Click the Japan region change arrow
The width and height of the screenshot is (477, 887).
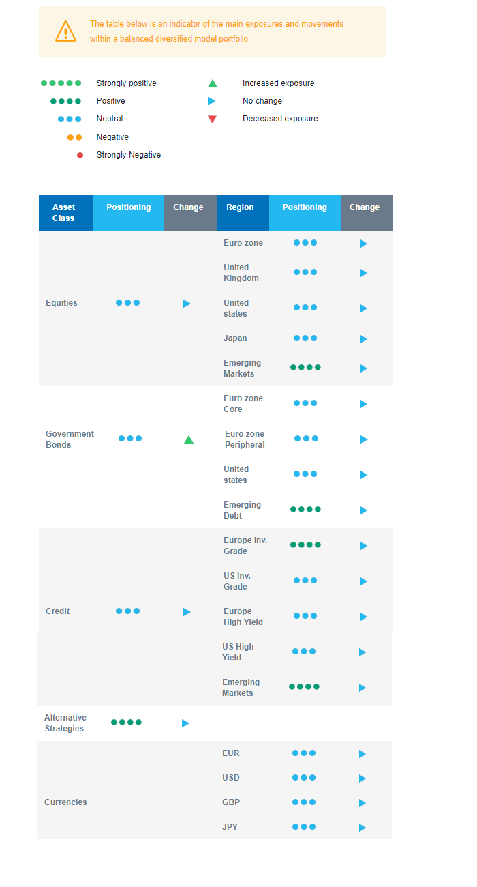(363, 339)
